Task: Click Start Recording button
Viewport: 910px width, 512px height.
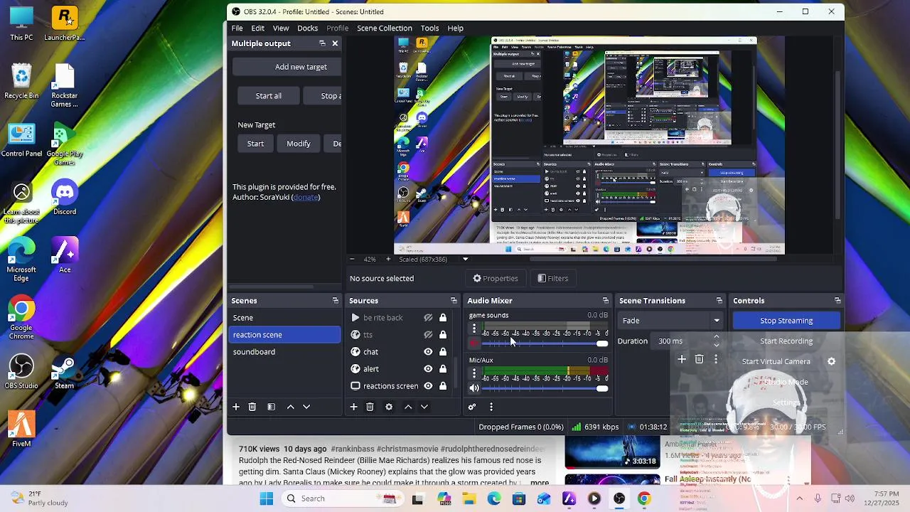Action: coord(786,341)
